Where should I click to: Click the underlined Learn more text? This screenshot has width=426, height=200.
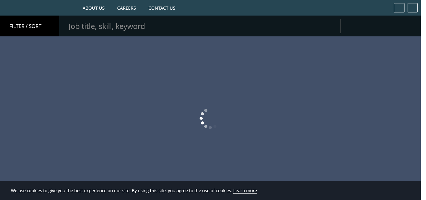(245, 191)
